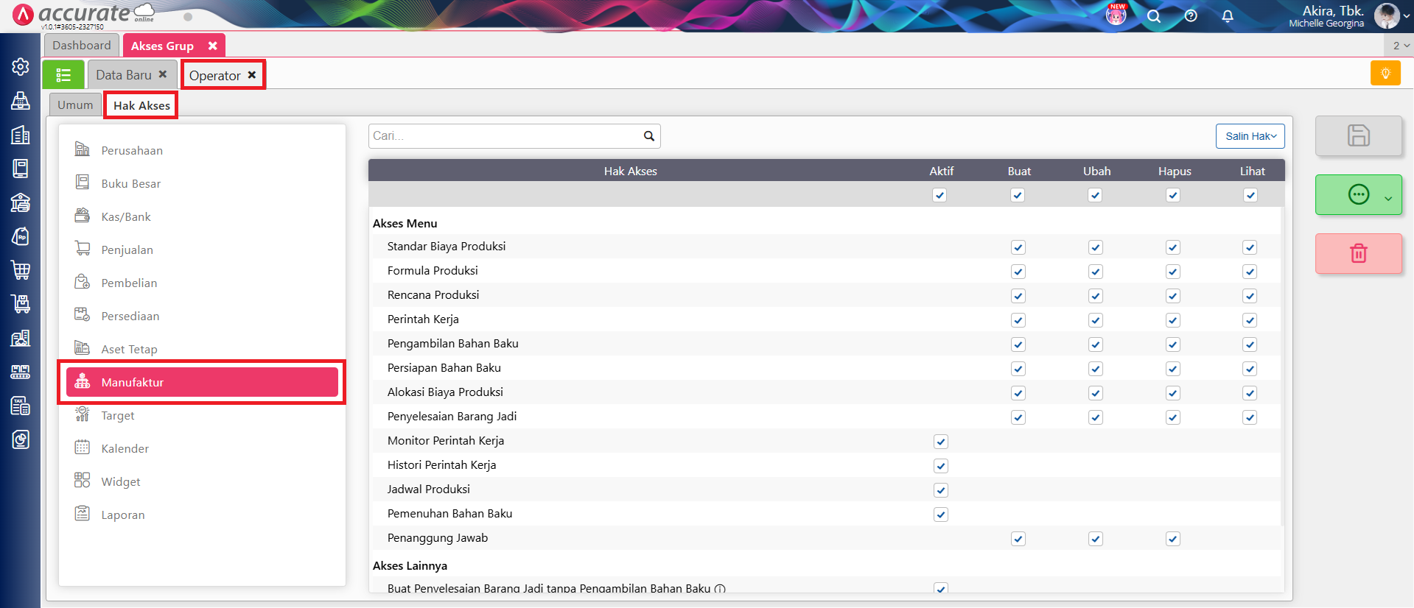
Task: Click the save floppy disk icon
Action: (x=1358, y=135)
